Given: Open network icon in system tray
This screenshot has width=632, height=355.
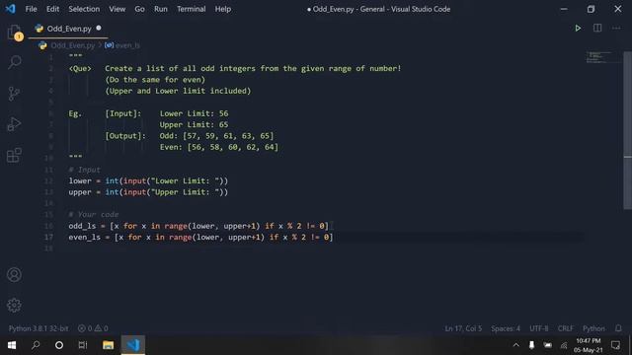Looking at the screenshot, I should click(x=564, y=345).
